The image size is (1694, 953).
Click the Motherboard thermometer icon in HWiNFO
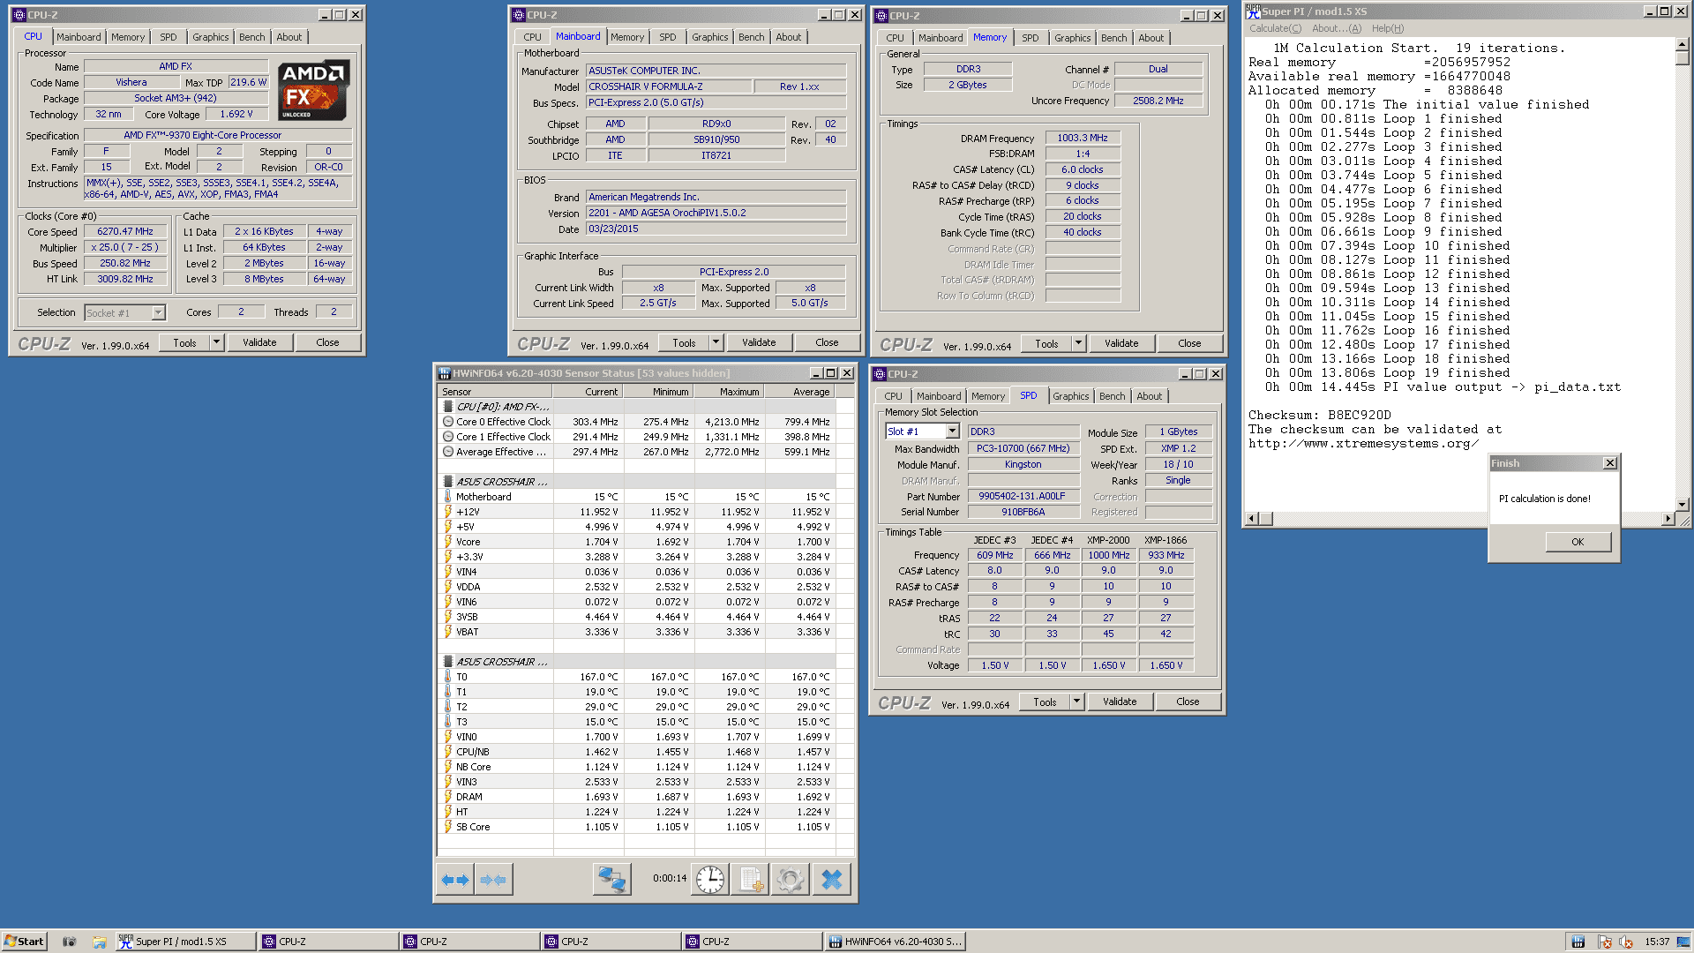point(448,497)
